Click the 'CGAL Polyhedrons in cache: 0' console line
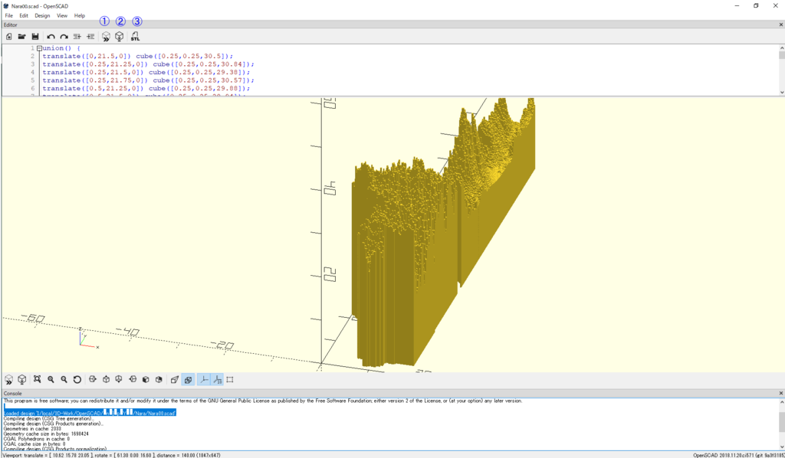The image size is (785, 458). coord(36,439)
